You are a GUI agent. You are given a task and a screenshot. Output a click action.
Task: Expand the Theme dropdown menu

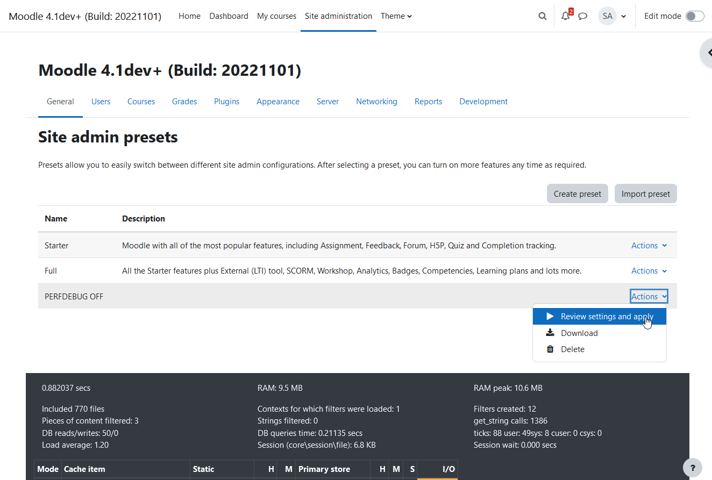(x=396, y=16)
